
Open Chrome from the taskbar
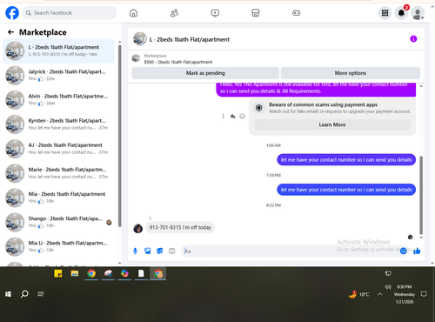pos(91,273)
